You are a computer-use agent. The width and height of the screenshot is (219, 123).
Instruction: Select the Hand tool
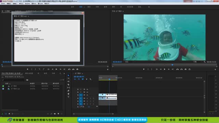click(x=68, y=94)
